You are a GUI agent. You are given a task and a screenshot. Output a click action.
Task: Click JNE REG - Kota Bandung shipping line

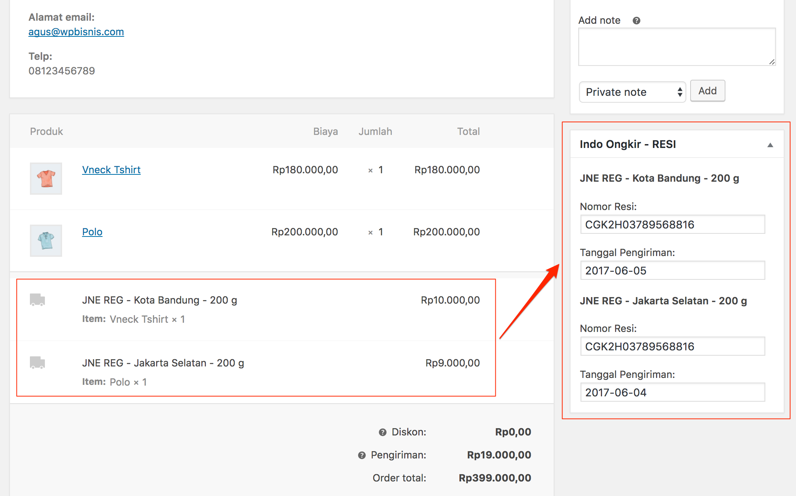pyautogui.click(x=160, y=300)
